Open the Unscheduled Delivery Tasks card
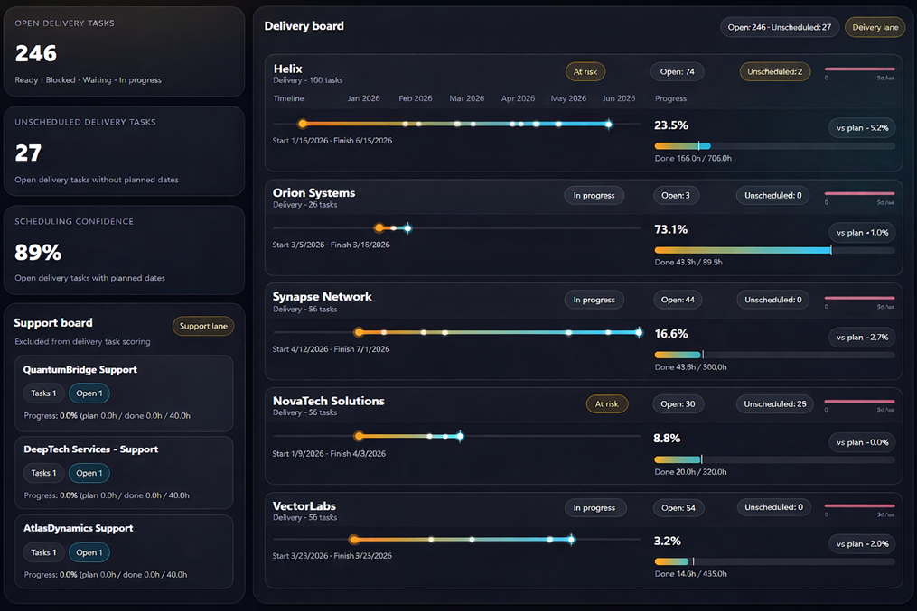Viewport: 917px width, 611px height. click(x=124, y=151)
